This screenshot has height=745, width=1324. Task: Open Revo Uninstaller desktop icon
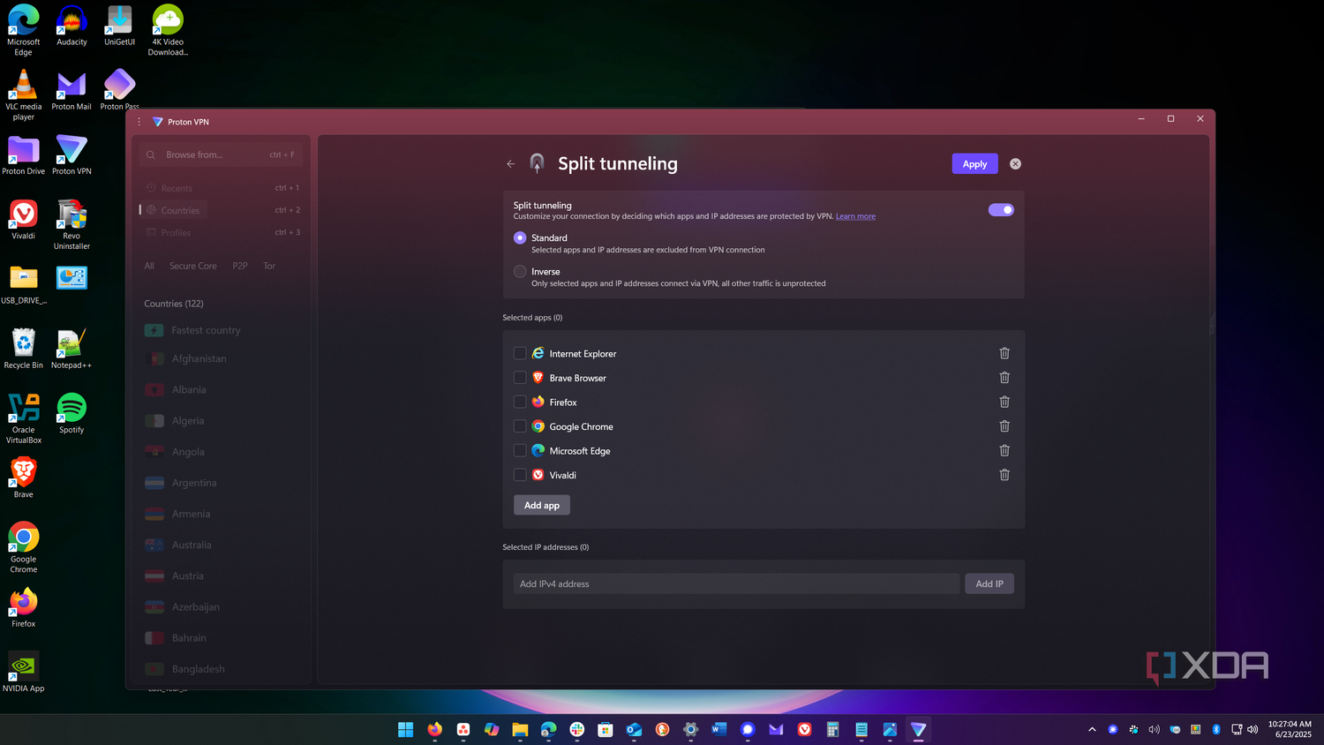point(71,225)
